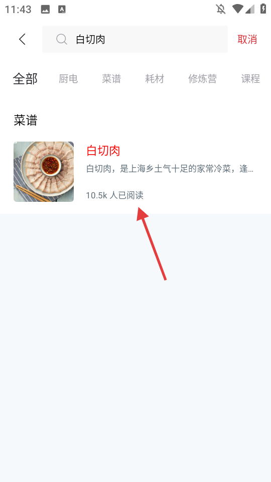The height and width of the screenshot is (482, 271).
Task: Tap the keyboard A notification icon
Action: (x=62, y=9)
